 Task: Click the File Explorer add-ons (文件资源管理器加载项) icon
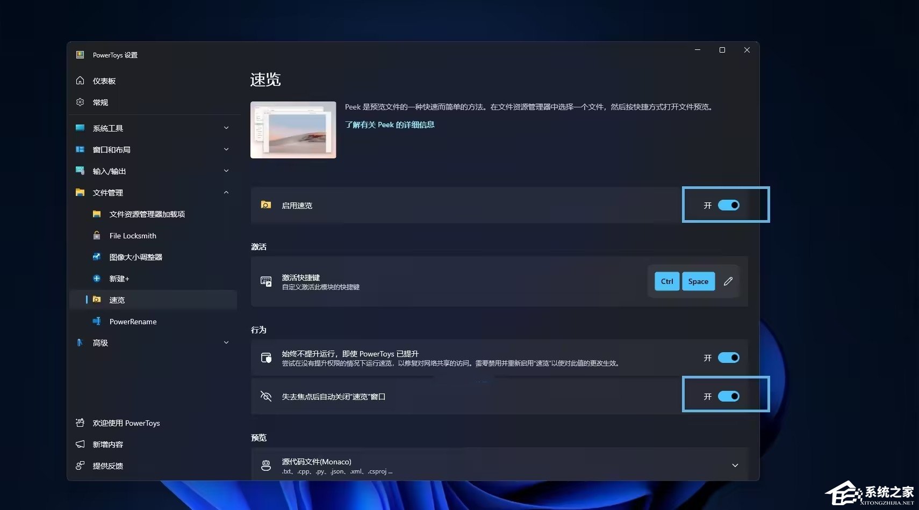coord(97,214)
